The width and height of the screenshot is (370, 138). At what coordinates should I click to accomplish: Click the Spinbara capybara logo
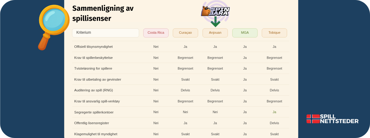point(215,11)
